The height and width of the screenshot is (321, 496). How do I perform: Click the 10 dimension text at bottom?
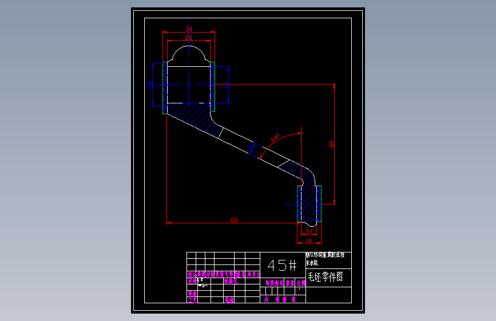[309, 231]
